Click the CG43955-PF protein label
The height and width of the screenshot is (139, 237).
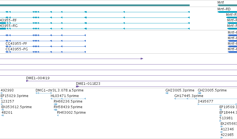[16, 44]
